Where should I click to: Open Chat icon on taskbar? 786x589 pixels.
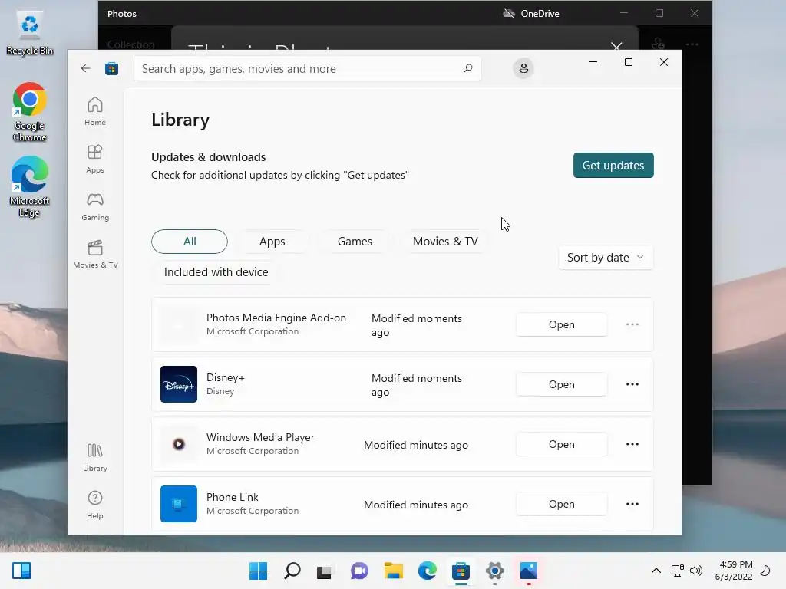[359, 571]
